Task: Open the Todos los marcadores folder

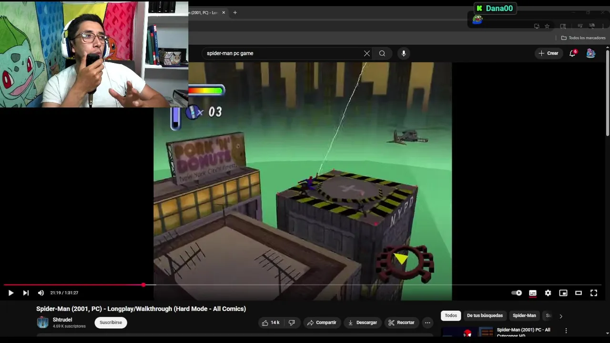Action: [583, 38]
